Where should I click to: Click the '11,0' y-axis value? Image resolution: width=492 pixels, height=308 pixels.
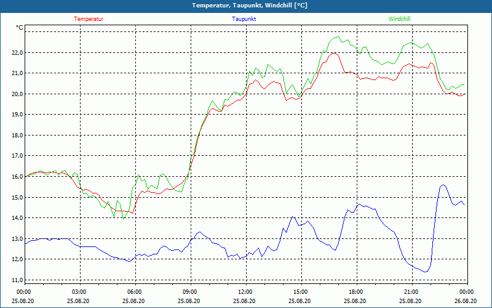[x=18, y=280]
